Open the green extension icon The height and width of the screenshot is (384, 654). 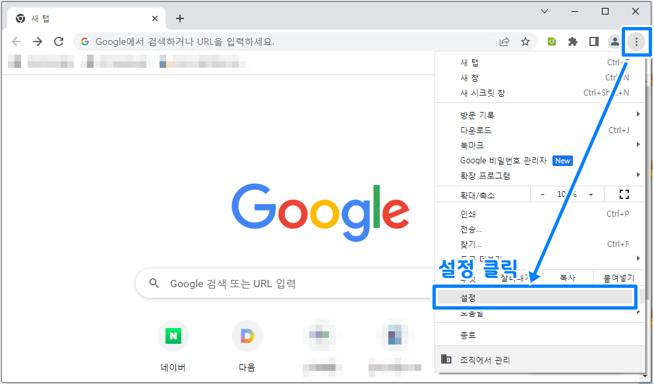point(552,41)
